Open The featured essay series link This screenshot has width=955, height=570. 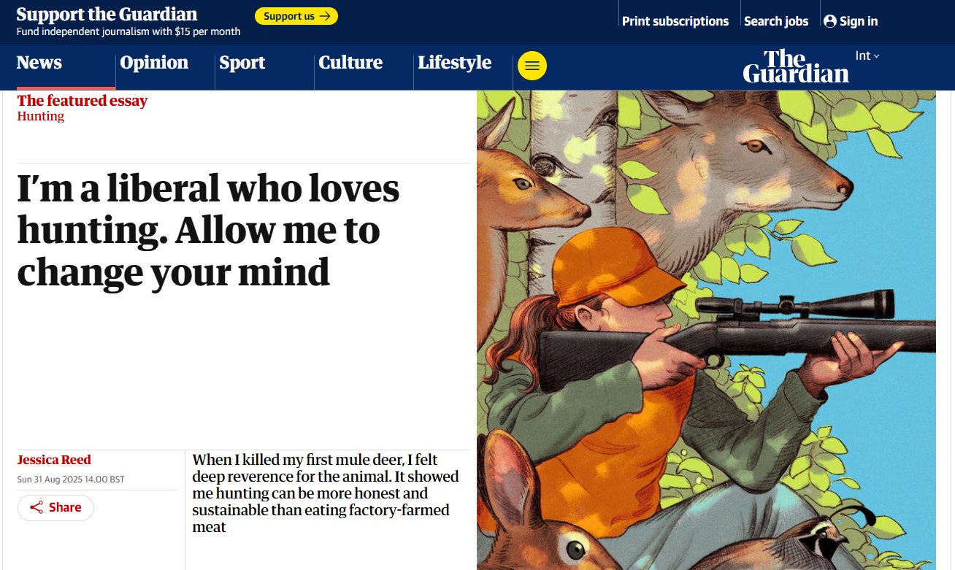[83, 101]
